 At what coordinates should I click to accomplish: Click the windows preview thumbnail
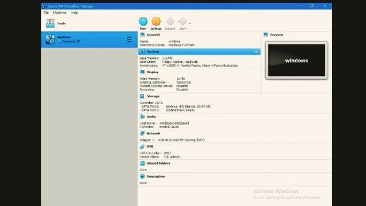(x=296, y=60)
